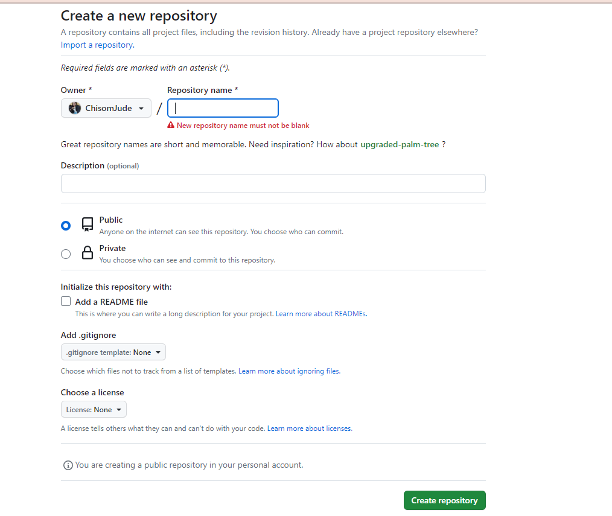
Task: Click the info icon beside public repository notice
Action: click(68, 465)
